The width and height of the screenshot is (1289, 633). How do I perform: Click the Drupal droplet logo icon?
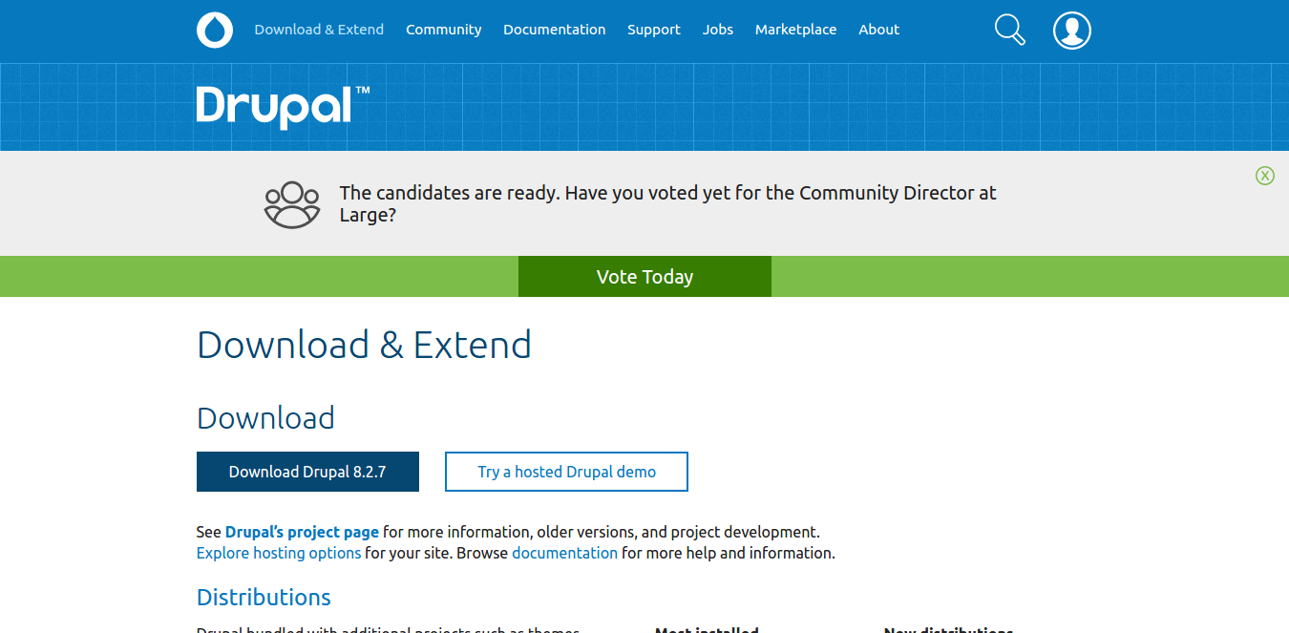[215, 30]
